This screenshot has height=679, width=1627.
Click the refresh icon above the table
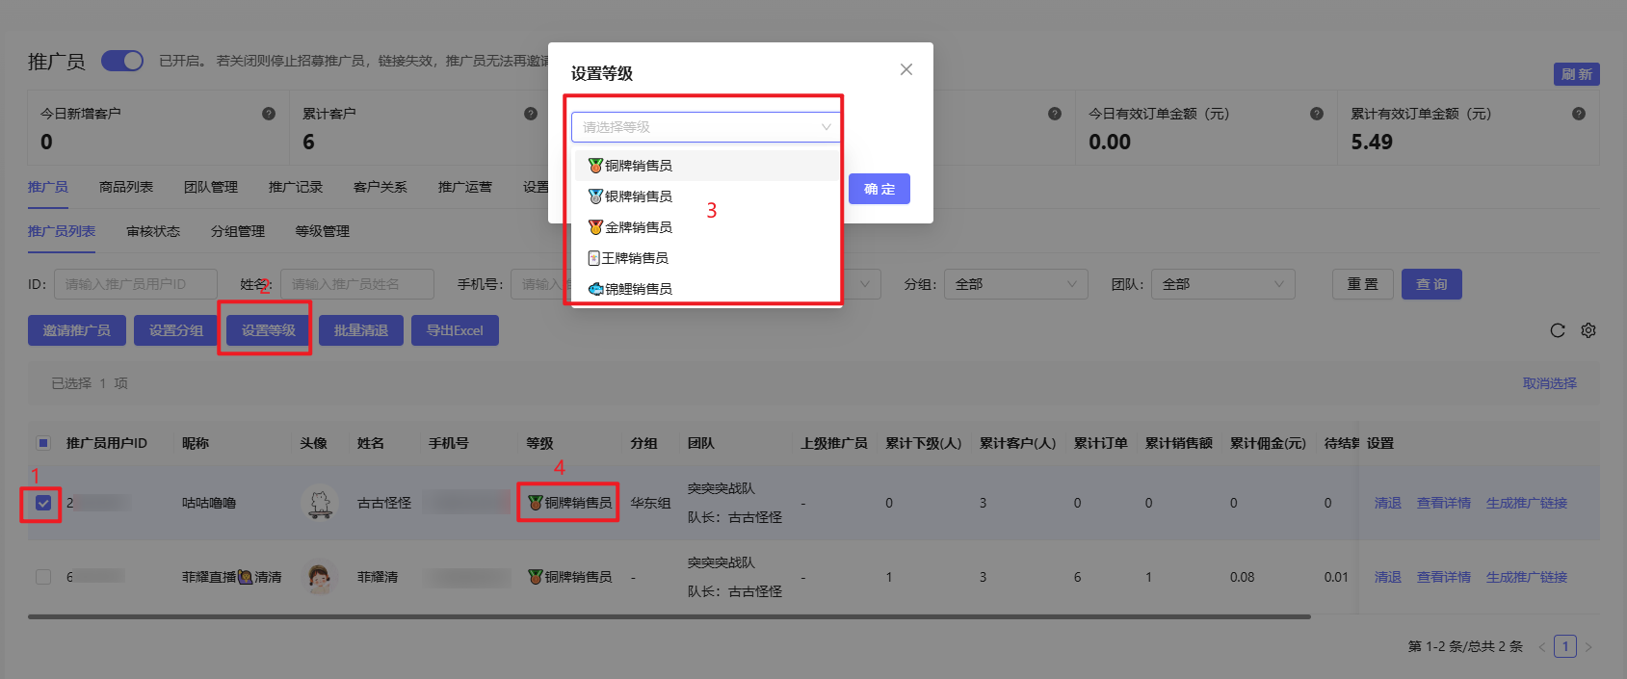coord(1557,330)
